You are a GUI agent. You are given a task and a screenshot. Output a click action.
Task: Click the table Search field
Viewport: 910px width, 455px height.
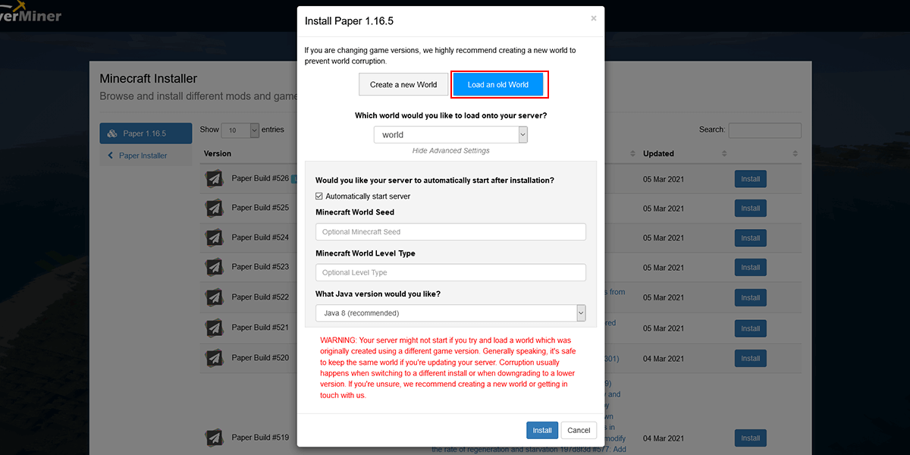tap(764, 130)
